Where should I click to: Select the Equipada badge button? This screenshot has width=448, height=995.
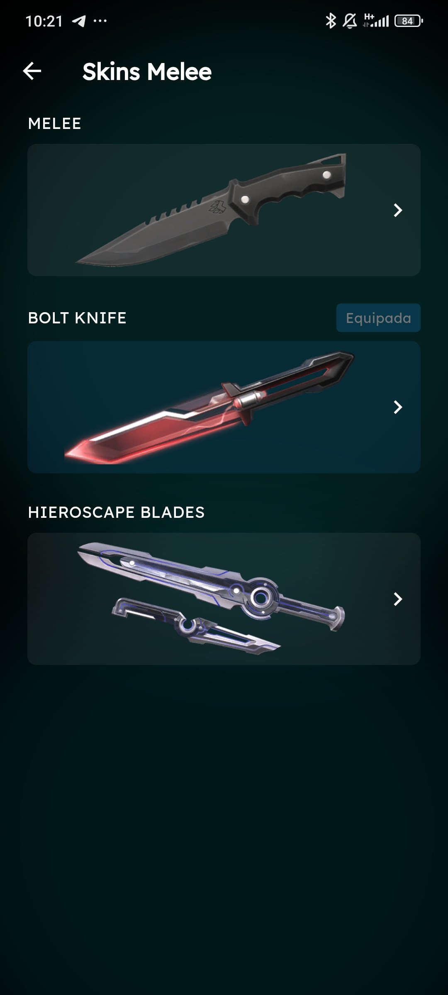[378, 318]
